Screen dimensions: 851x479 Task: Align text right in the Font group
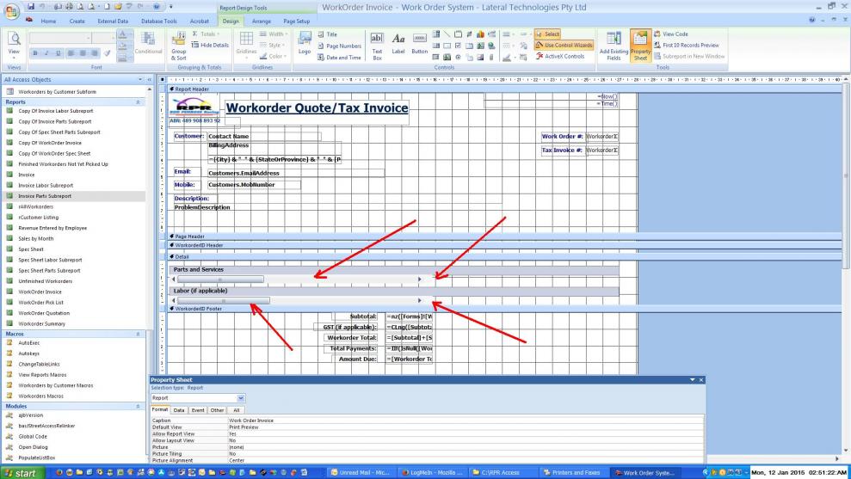pos(95,53)
